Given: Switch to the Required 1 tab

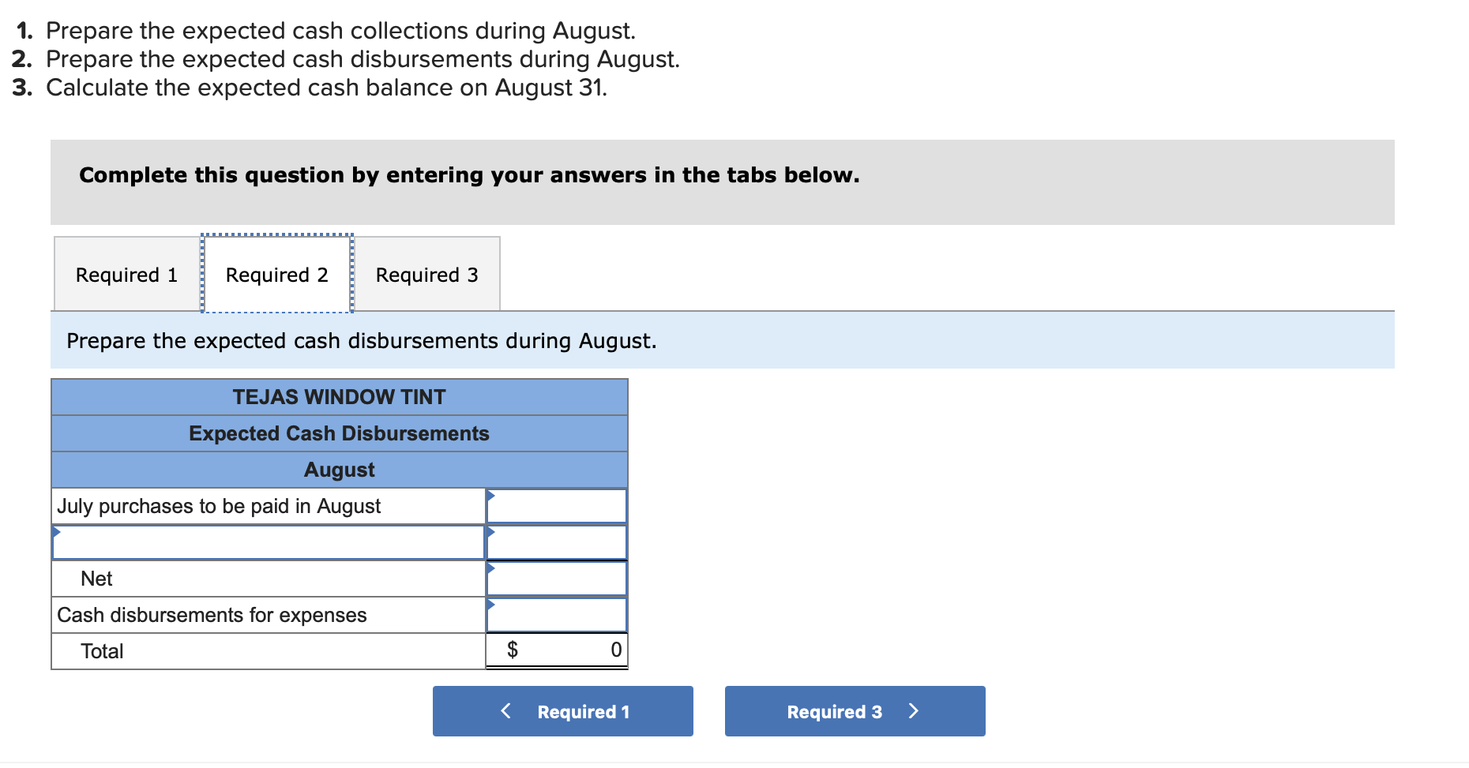Looking at the screenshot, I should [126, 274].
